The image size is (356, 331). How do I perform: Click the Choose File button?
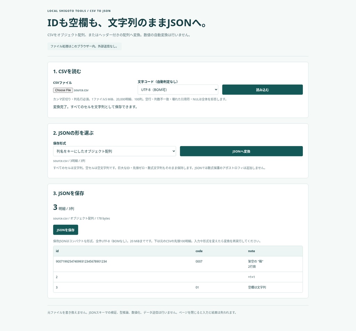click(x=63, y=90)
